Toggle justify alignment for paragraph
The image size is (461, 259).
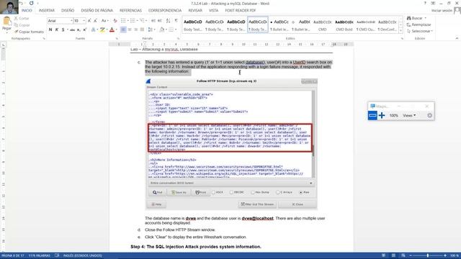[x=143, y=29]
